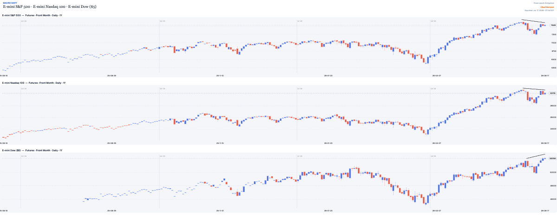557x216 pixels.
Task: Click the 26-04-07 date label under S&P chart
Action: [x=438, y=76]
